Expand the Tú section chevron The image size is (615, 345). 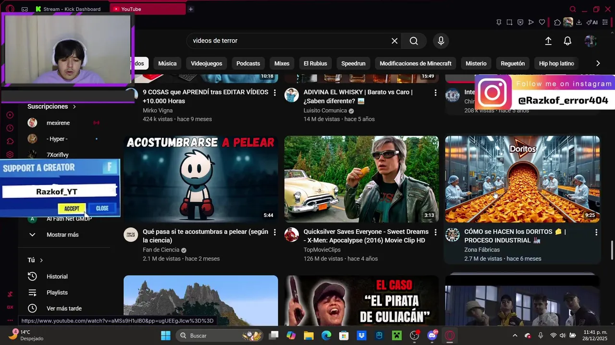tap(41, 260)
